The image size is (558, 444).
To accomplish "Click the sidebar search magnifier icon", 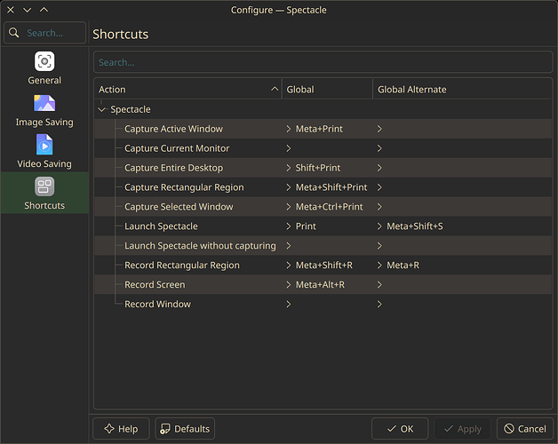I will click(14, 33).
